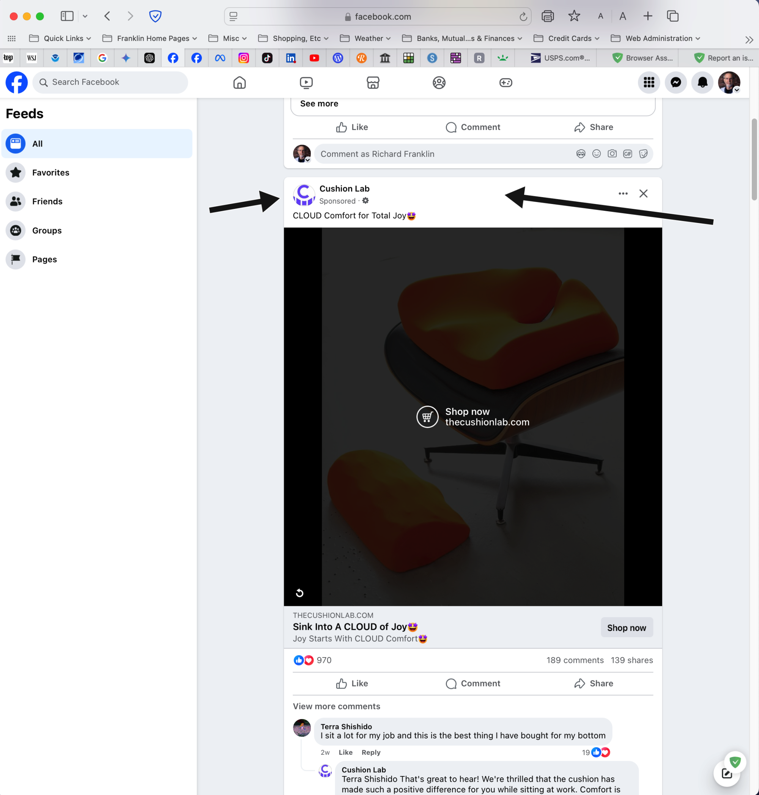Open the apps Menu grid

tap(649, 82)
